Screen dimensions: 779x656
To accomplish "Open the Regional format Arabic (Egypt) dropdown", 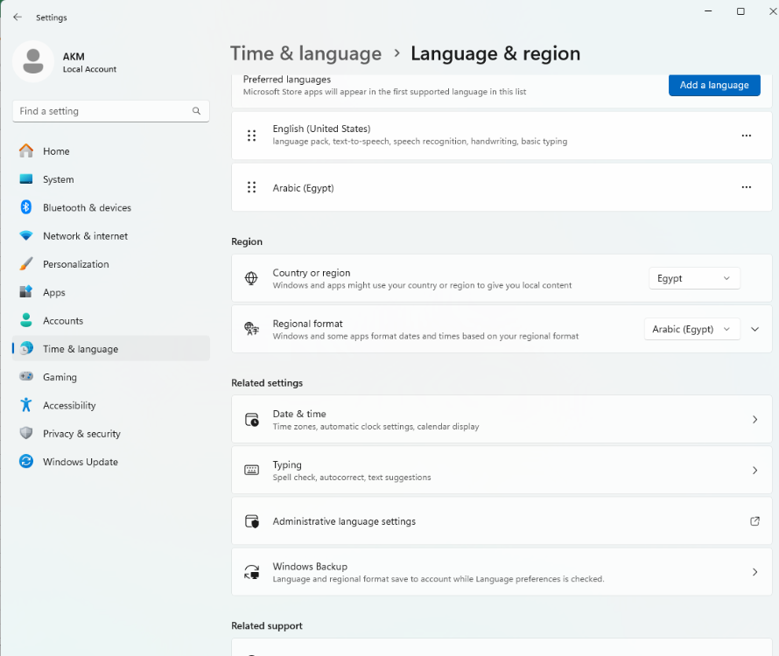I will pyautogui.click(x=692, y=329).
